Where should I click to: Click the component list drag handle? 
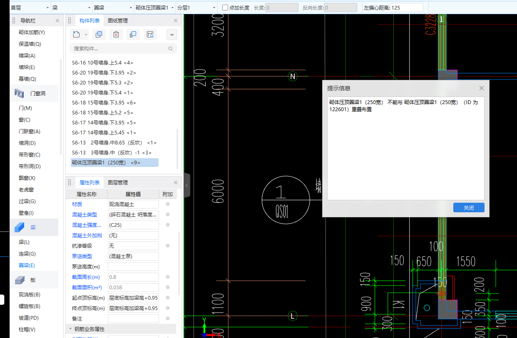click(x=70, y=20)
